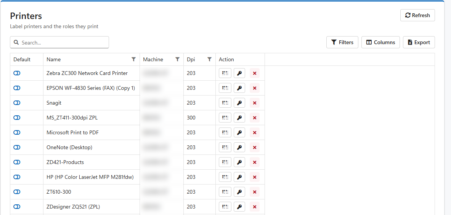The image size is (451, 215).
Task: Click the key icon for Snagit printer
Action: pos(239,103)
